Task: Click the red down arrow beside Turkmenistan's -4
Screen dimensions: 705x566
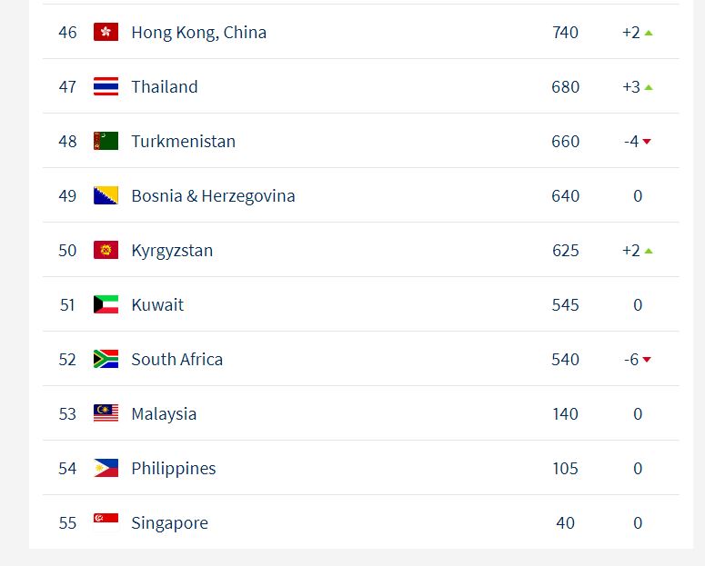Action: (647, 142)
